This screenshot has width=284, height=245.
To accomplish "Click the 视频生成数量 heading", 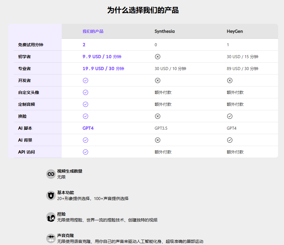I will point(70,171).
